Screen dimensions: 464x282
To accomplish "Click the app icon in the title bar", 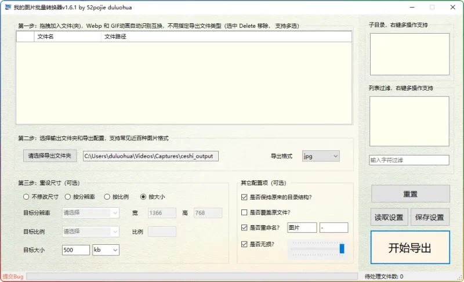I will point(6,7).
